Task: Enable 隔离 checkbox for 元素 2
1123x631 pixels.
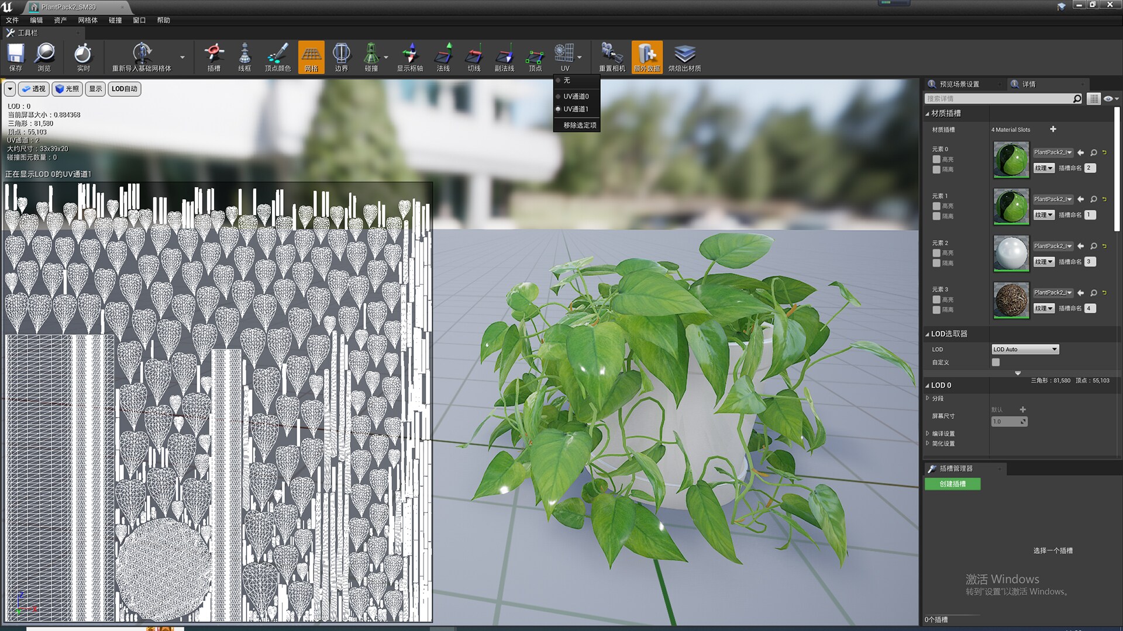Action: click(x=936, y=263)
